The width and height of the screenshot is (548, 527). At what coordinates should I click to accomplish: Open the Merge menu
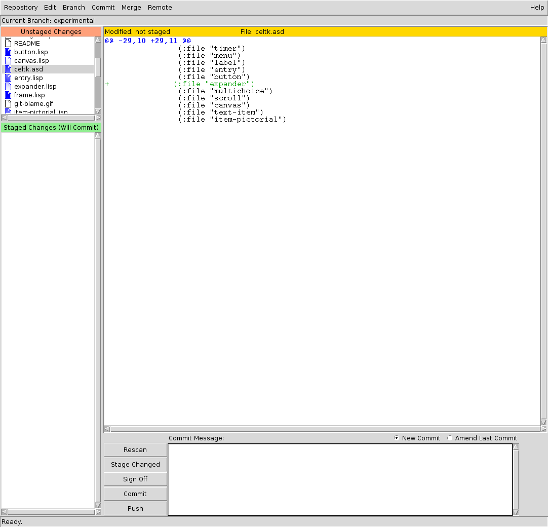131,8
